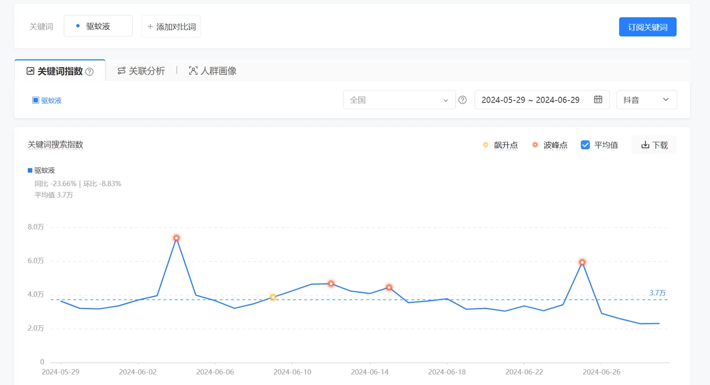Image resolution: width=710 pixels, height=385 pixels.
Task: Click the plus icon on 添加对比词
Action: [x=150, y=26]
